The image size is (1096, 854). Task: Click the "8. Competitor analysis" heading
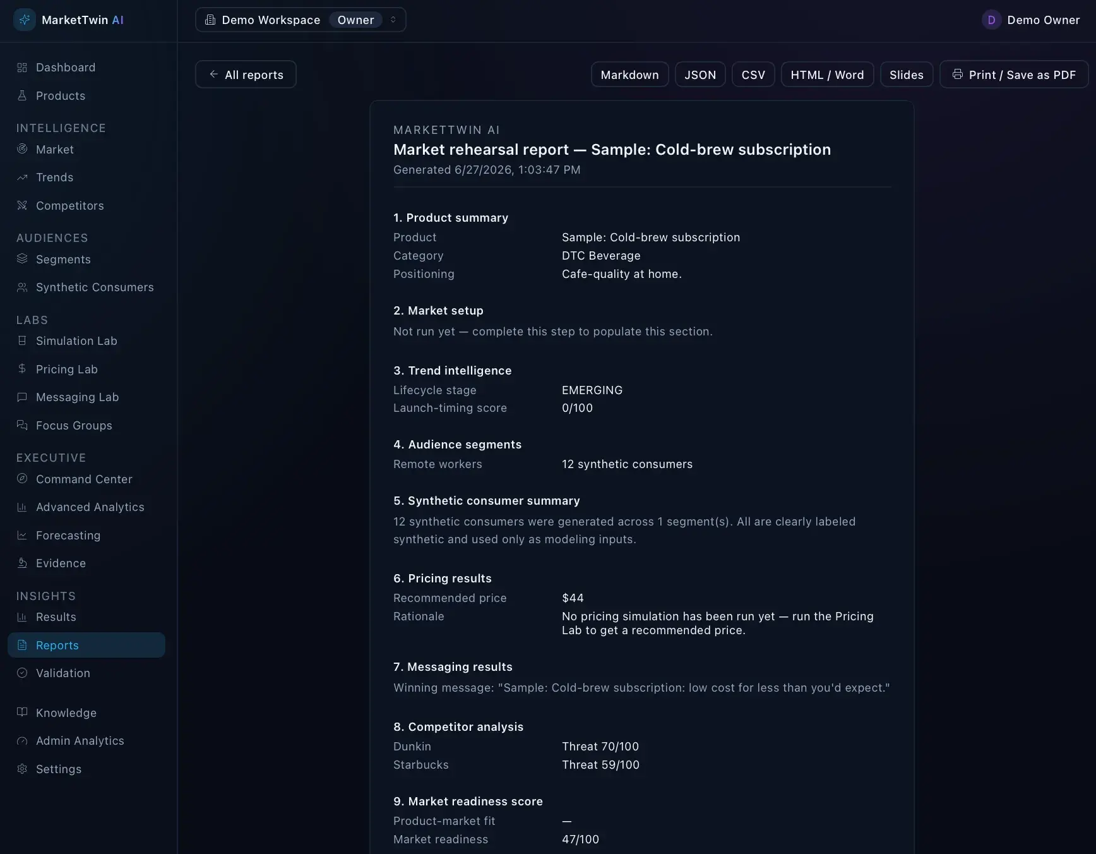coord(458,727)
